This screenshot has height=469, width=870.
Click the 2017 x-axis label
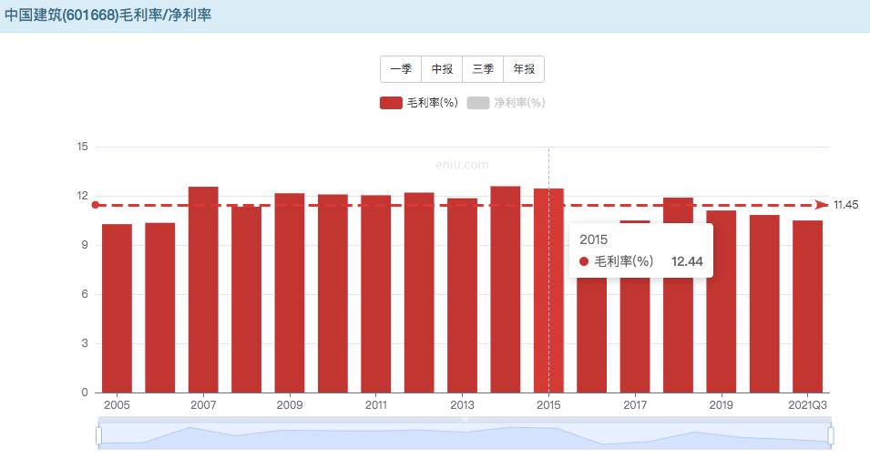click(x=635, y=405)
